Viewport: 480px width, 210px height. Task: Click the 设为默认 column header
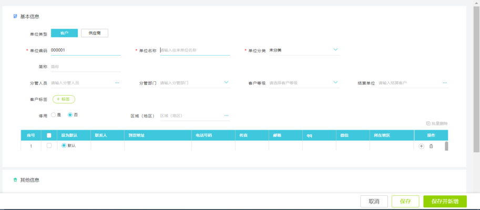click(x=74, y=135)
